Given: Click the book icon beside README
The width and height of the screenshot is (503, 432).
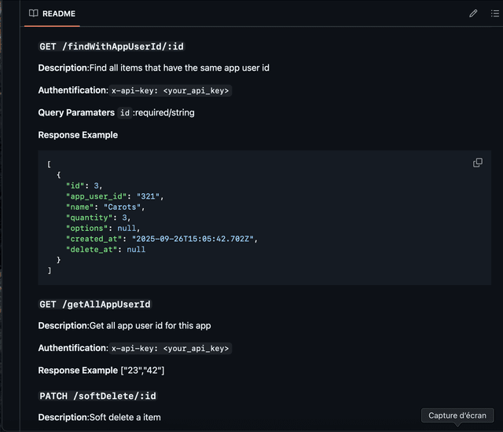Looking at the screenshot, I should [33, 13].
